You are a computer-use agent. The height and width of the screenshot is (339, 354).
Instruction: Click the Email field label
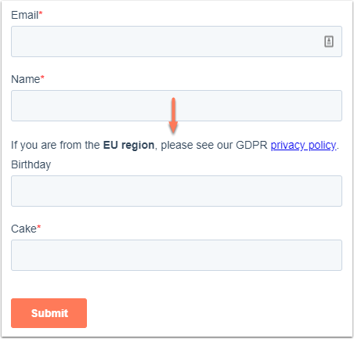(x=25, y=15)
